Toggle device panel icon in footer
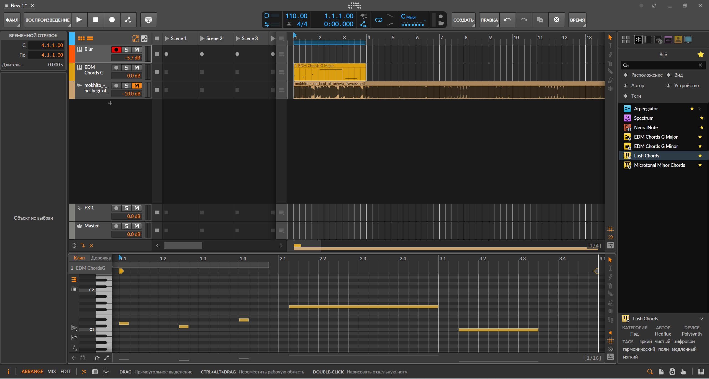Image resolution: width=709 pixels, height=379 pixels. pos(95,372)
